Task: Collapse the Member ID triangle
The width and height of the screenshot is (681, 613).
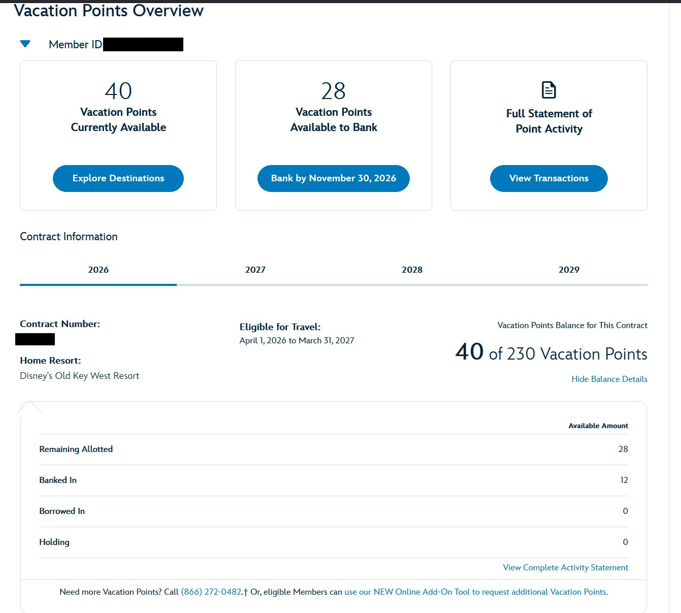Action: pos(25,44)
